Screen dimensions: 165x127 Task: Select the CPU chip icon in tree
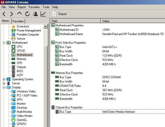pyautogui.click(x=13, y=47)
